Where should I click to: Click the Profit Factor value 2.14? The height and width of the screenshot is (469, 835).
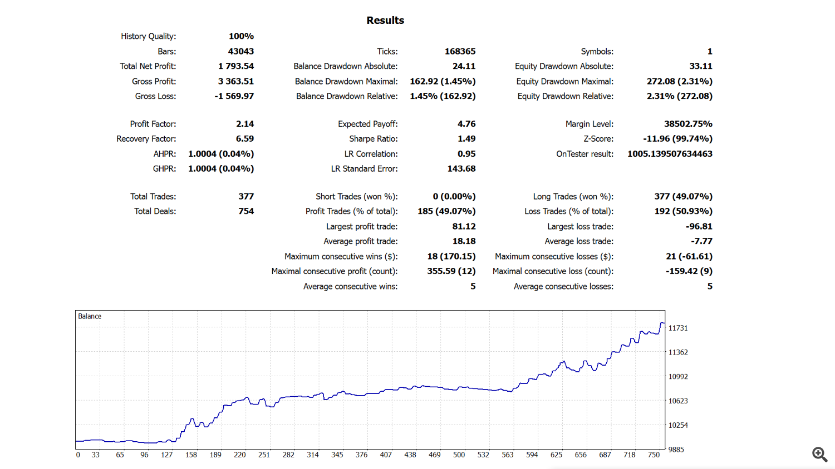point(244,124)
